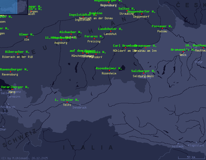This screenshot has height=160, width=206.
Task: Select the Telfs red location marker
Action: point(67,102)
